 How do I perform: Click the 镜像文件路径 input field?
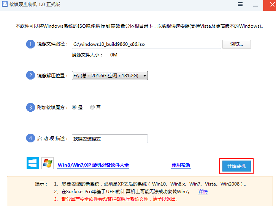click(146, 44)
